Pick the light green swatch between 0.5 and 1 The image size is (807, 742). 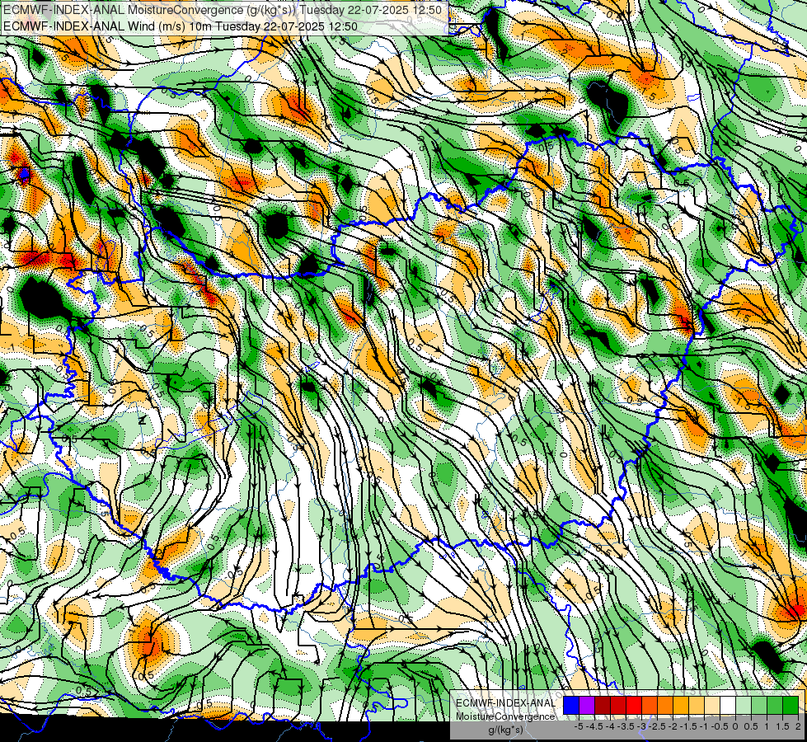point(759,705)
